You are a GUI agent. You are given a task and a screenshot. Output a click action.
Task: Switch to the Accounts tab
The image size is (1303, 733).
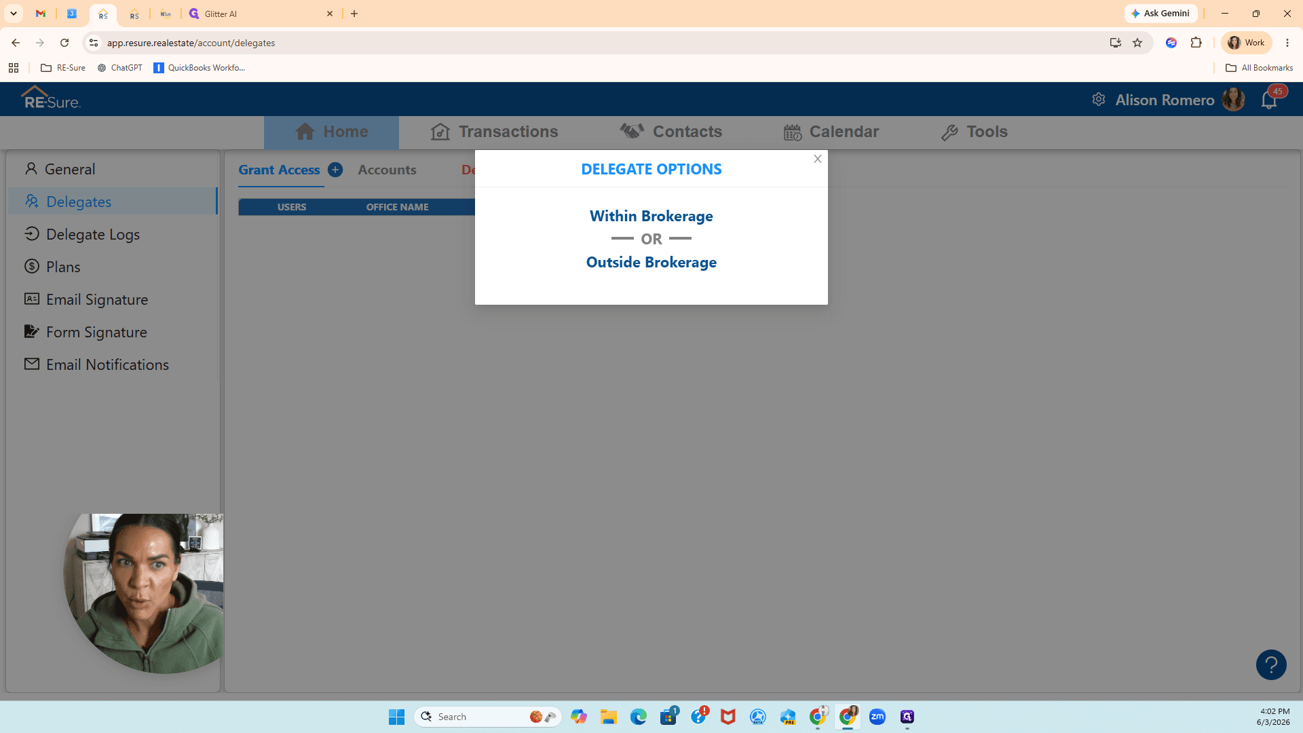387,170
